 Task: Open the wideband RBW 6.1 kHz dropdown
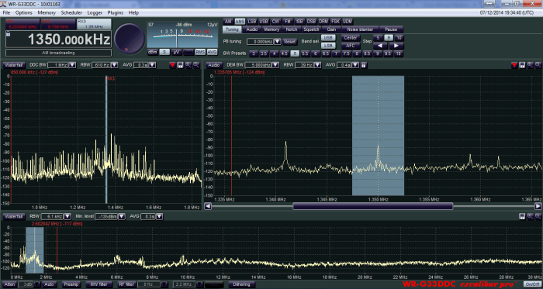click(x=67, y=216)
